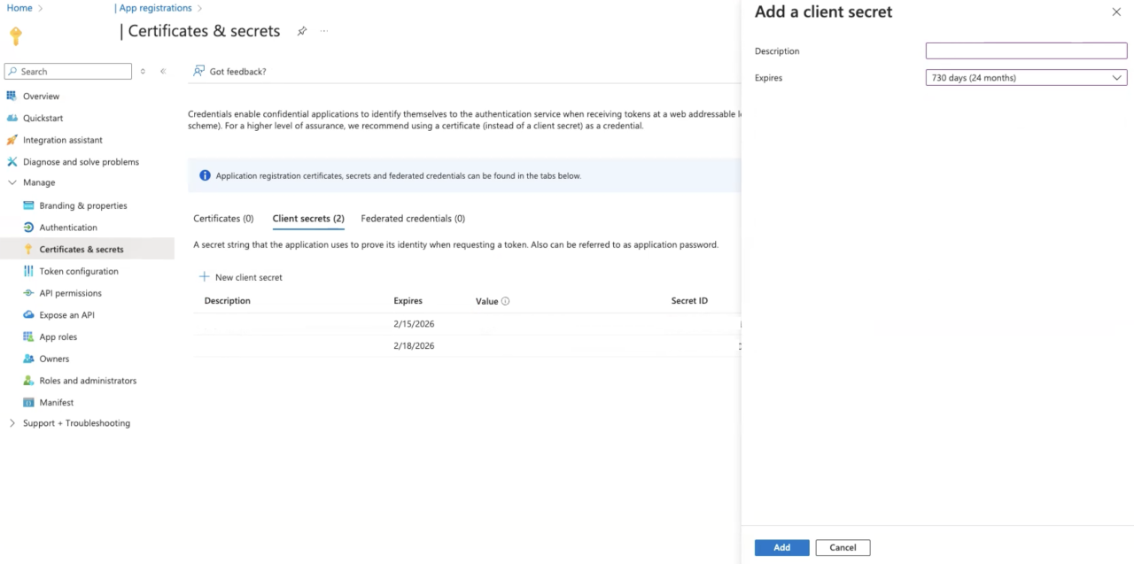Viewport: 1134px width, 564px height.
Task: View the App roles section
Action: click(58, 336)
